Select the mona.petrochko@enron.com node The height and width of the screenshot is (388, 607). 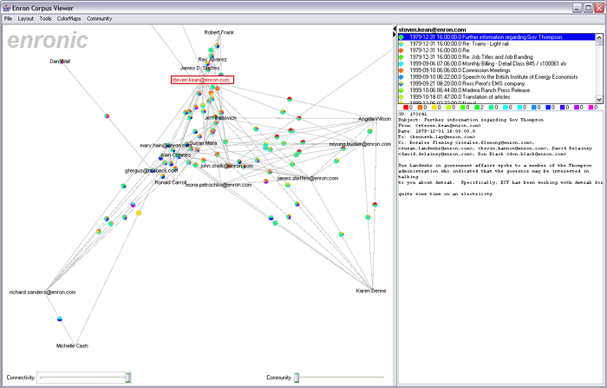[219, 185]
